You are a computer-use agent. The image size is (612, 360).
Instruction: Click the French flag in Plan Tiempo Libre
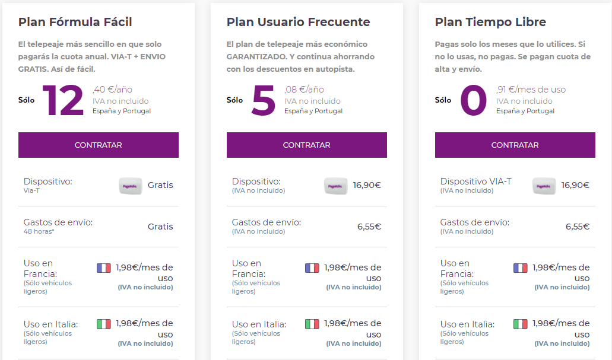tap(521, 268)
